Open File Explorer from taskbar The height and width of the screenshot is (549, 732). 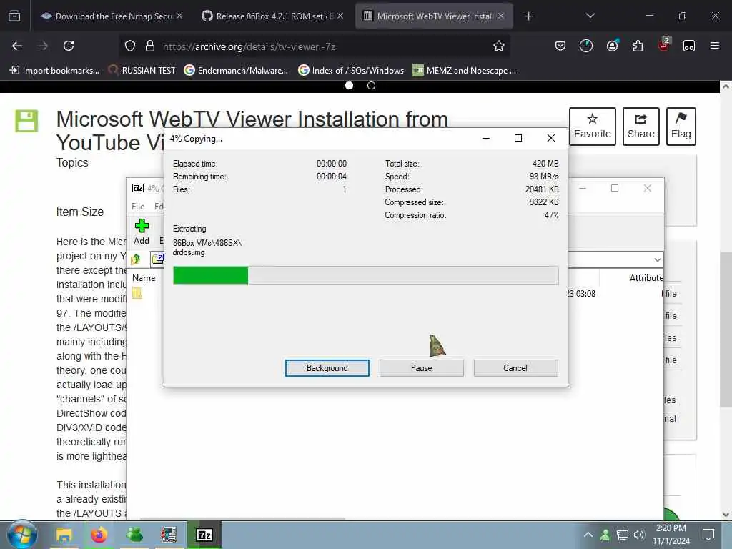64,535
